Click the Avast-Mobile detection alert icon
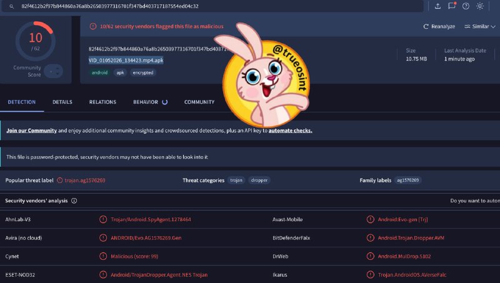This screenshot has height=283, width=500. 370,219
